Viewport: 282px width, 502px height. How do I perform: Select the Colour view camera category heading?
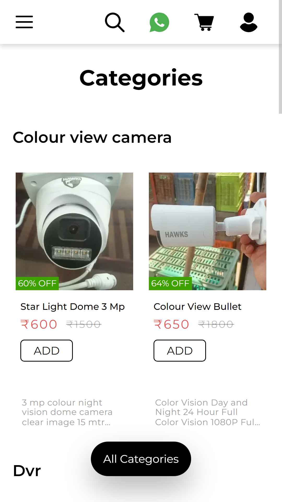coord(92,137)
